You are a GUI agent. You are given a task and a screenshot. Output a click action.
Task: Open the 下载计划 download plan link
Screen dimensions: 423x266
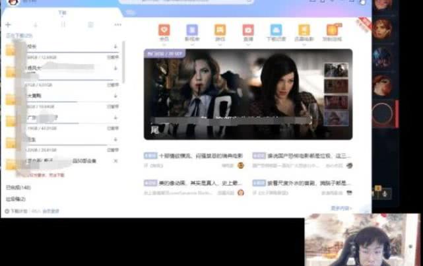click(19, 211)
